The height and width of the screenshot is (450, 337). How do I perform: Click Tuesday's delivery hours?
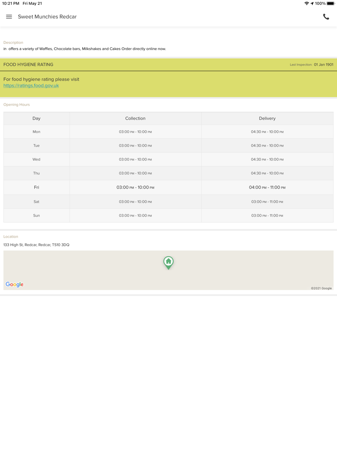(267, 146)
